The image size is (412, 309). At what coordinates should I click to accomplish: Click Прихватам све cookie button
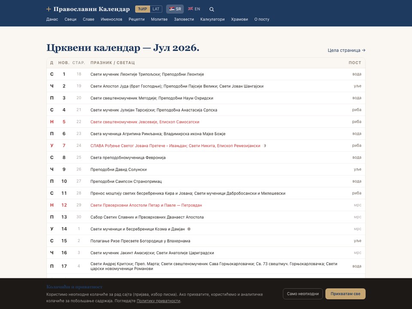(x=345, y=294)
